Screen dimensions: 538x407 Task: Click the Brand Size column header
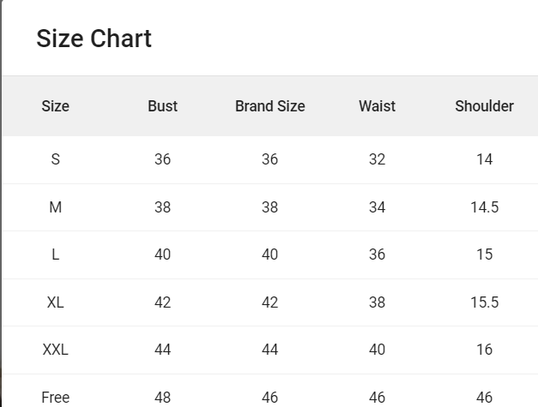pyautogui.click(x=269, y=106)
